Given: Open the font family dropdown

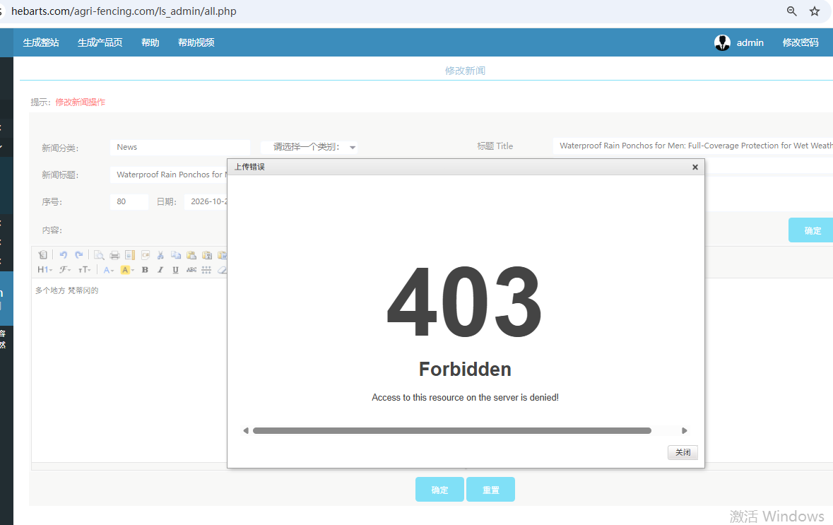Looking at the screenshot, I should [x=64, y=270].
